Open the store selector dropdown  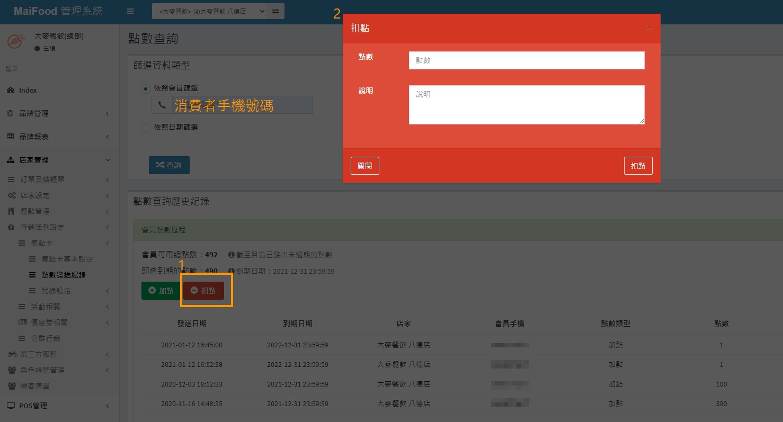(x=209, y=11)
